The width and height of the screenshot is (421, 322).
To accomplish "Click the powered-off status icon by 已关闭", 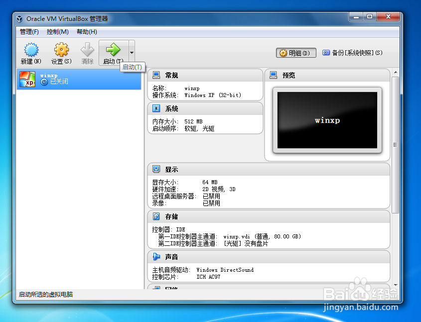I will (44, 82).
